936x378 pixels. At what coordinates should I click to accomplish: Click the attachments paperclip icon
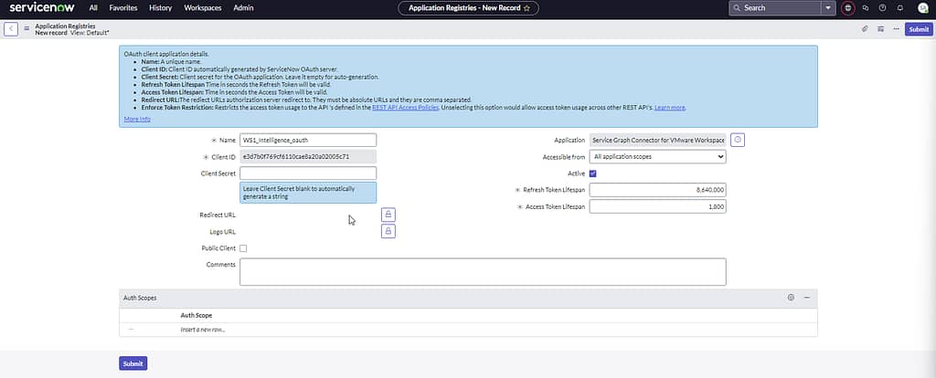(x=865, y=29)
